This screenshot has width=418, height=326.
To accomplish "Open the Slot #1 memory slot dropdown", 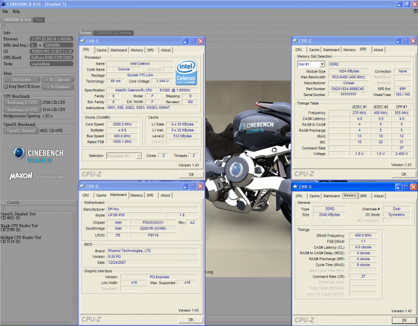I will [x=322, y=64].
